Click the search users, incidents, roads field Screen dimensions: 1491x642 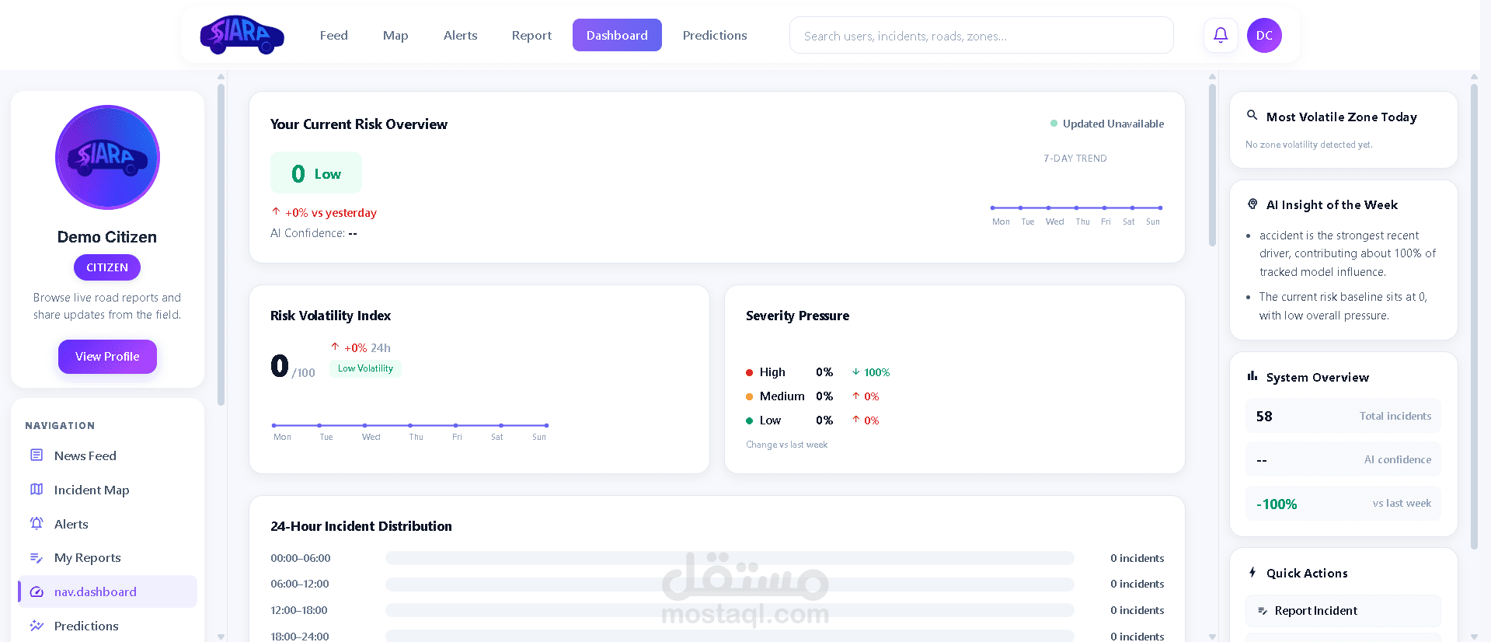point(981,35)
